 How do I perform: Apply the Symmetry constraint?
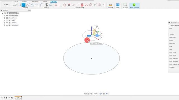[x=100, y=5]
